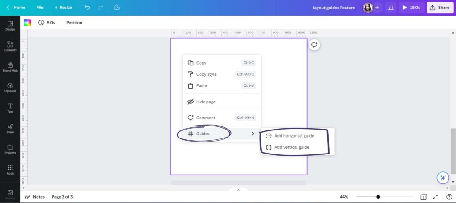Viewport: 456px width, 203px height.
Task: Expand the Guides submenu arrow
Action: (x=253, y=134)
